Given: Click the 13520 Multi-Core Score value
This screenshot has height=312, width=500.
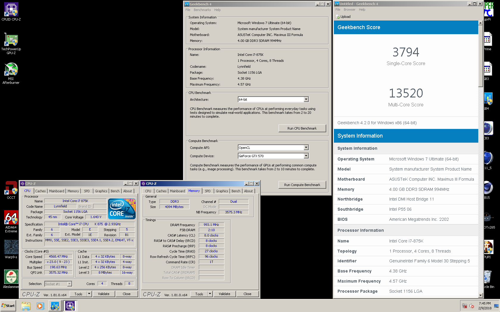Looking at the screenshot, I should [x=406, y=93].
